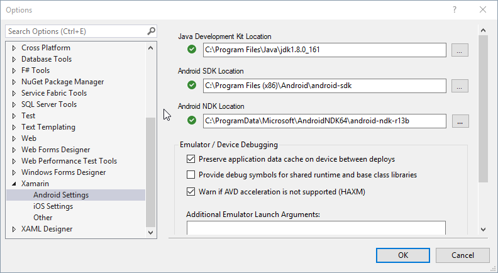
Task: Close the Options dialog
Action: point(483,9)
